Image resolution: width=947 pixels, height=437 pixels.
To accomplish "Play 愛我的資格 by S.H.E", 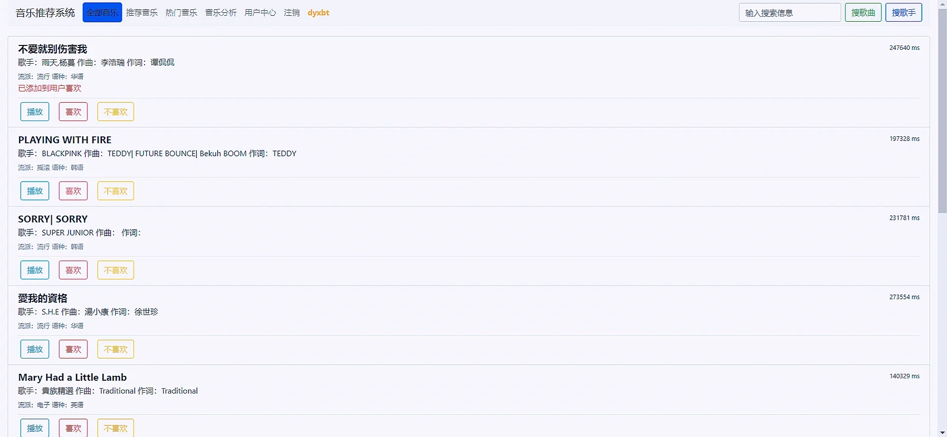I will [x=35, y=349].
